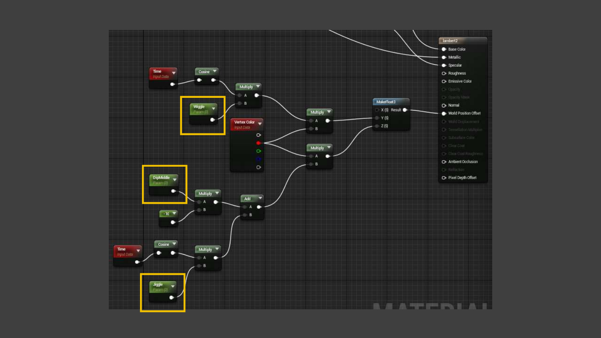601x338 pixels.
Task: Click the B pin of Multiply fed by Wiggle
Action: click(x=240, y=104)
